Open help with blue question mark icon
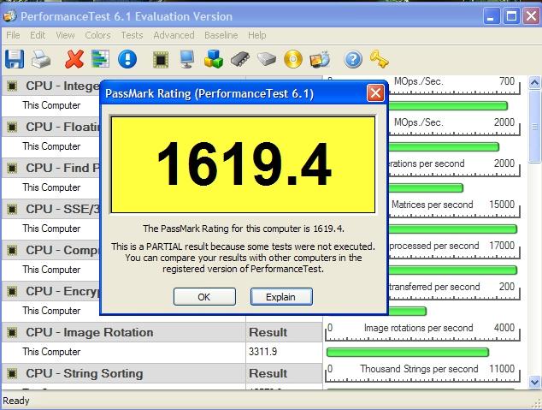 point(353,60)
